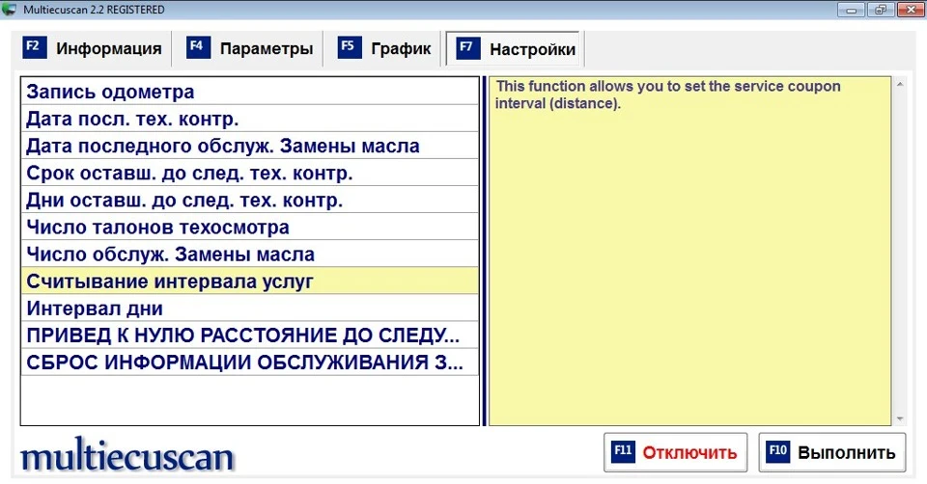Minimize the Multiecuscan window
This screenshot has height=484, width=927.
pos(852,10)
